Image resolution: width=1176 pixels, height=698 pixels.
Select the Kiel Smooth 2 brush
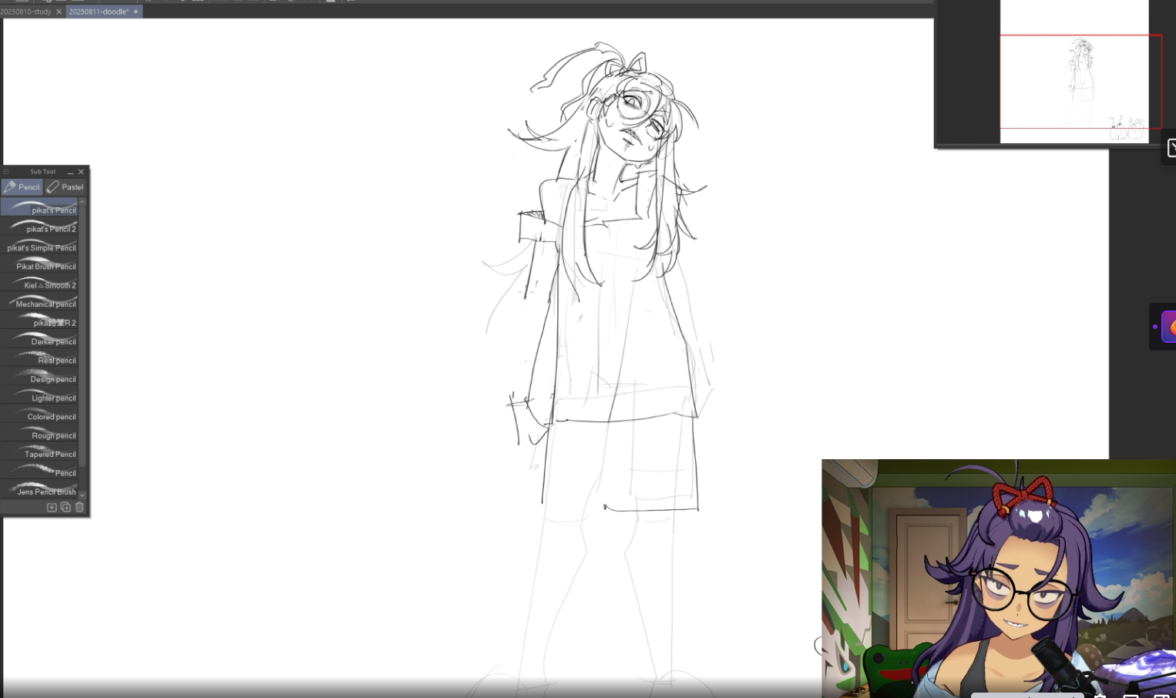pos(39,283)
